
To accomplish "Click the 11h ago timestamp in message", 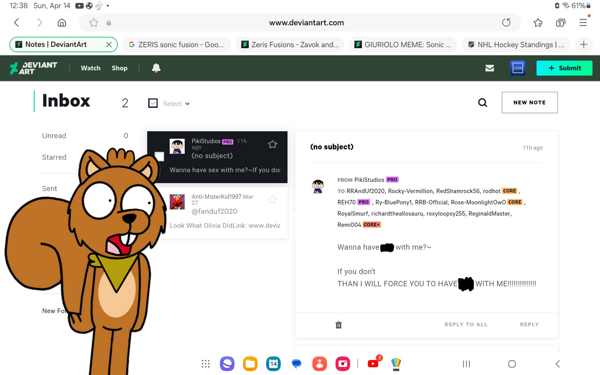I will 532,148.
